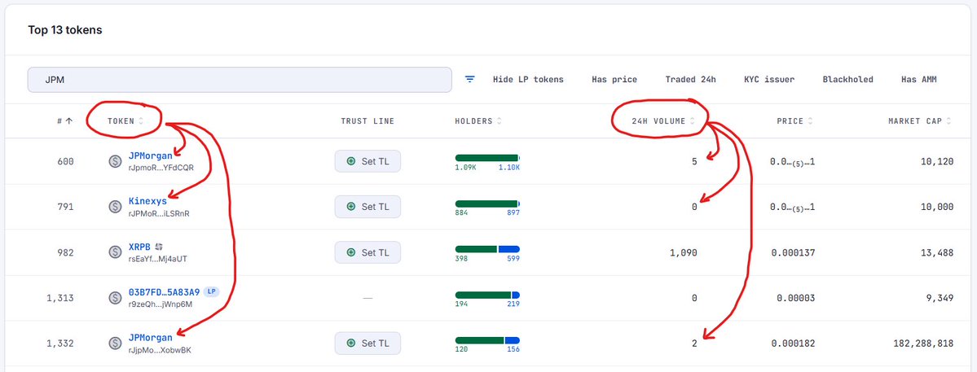Viewport: 977px width, 372px height.
Task: Click the rank number 1,313
Action: point(59,297)
